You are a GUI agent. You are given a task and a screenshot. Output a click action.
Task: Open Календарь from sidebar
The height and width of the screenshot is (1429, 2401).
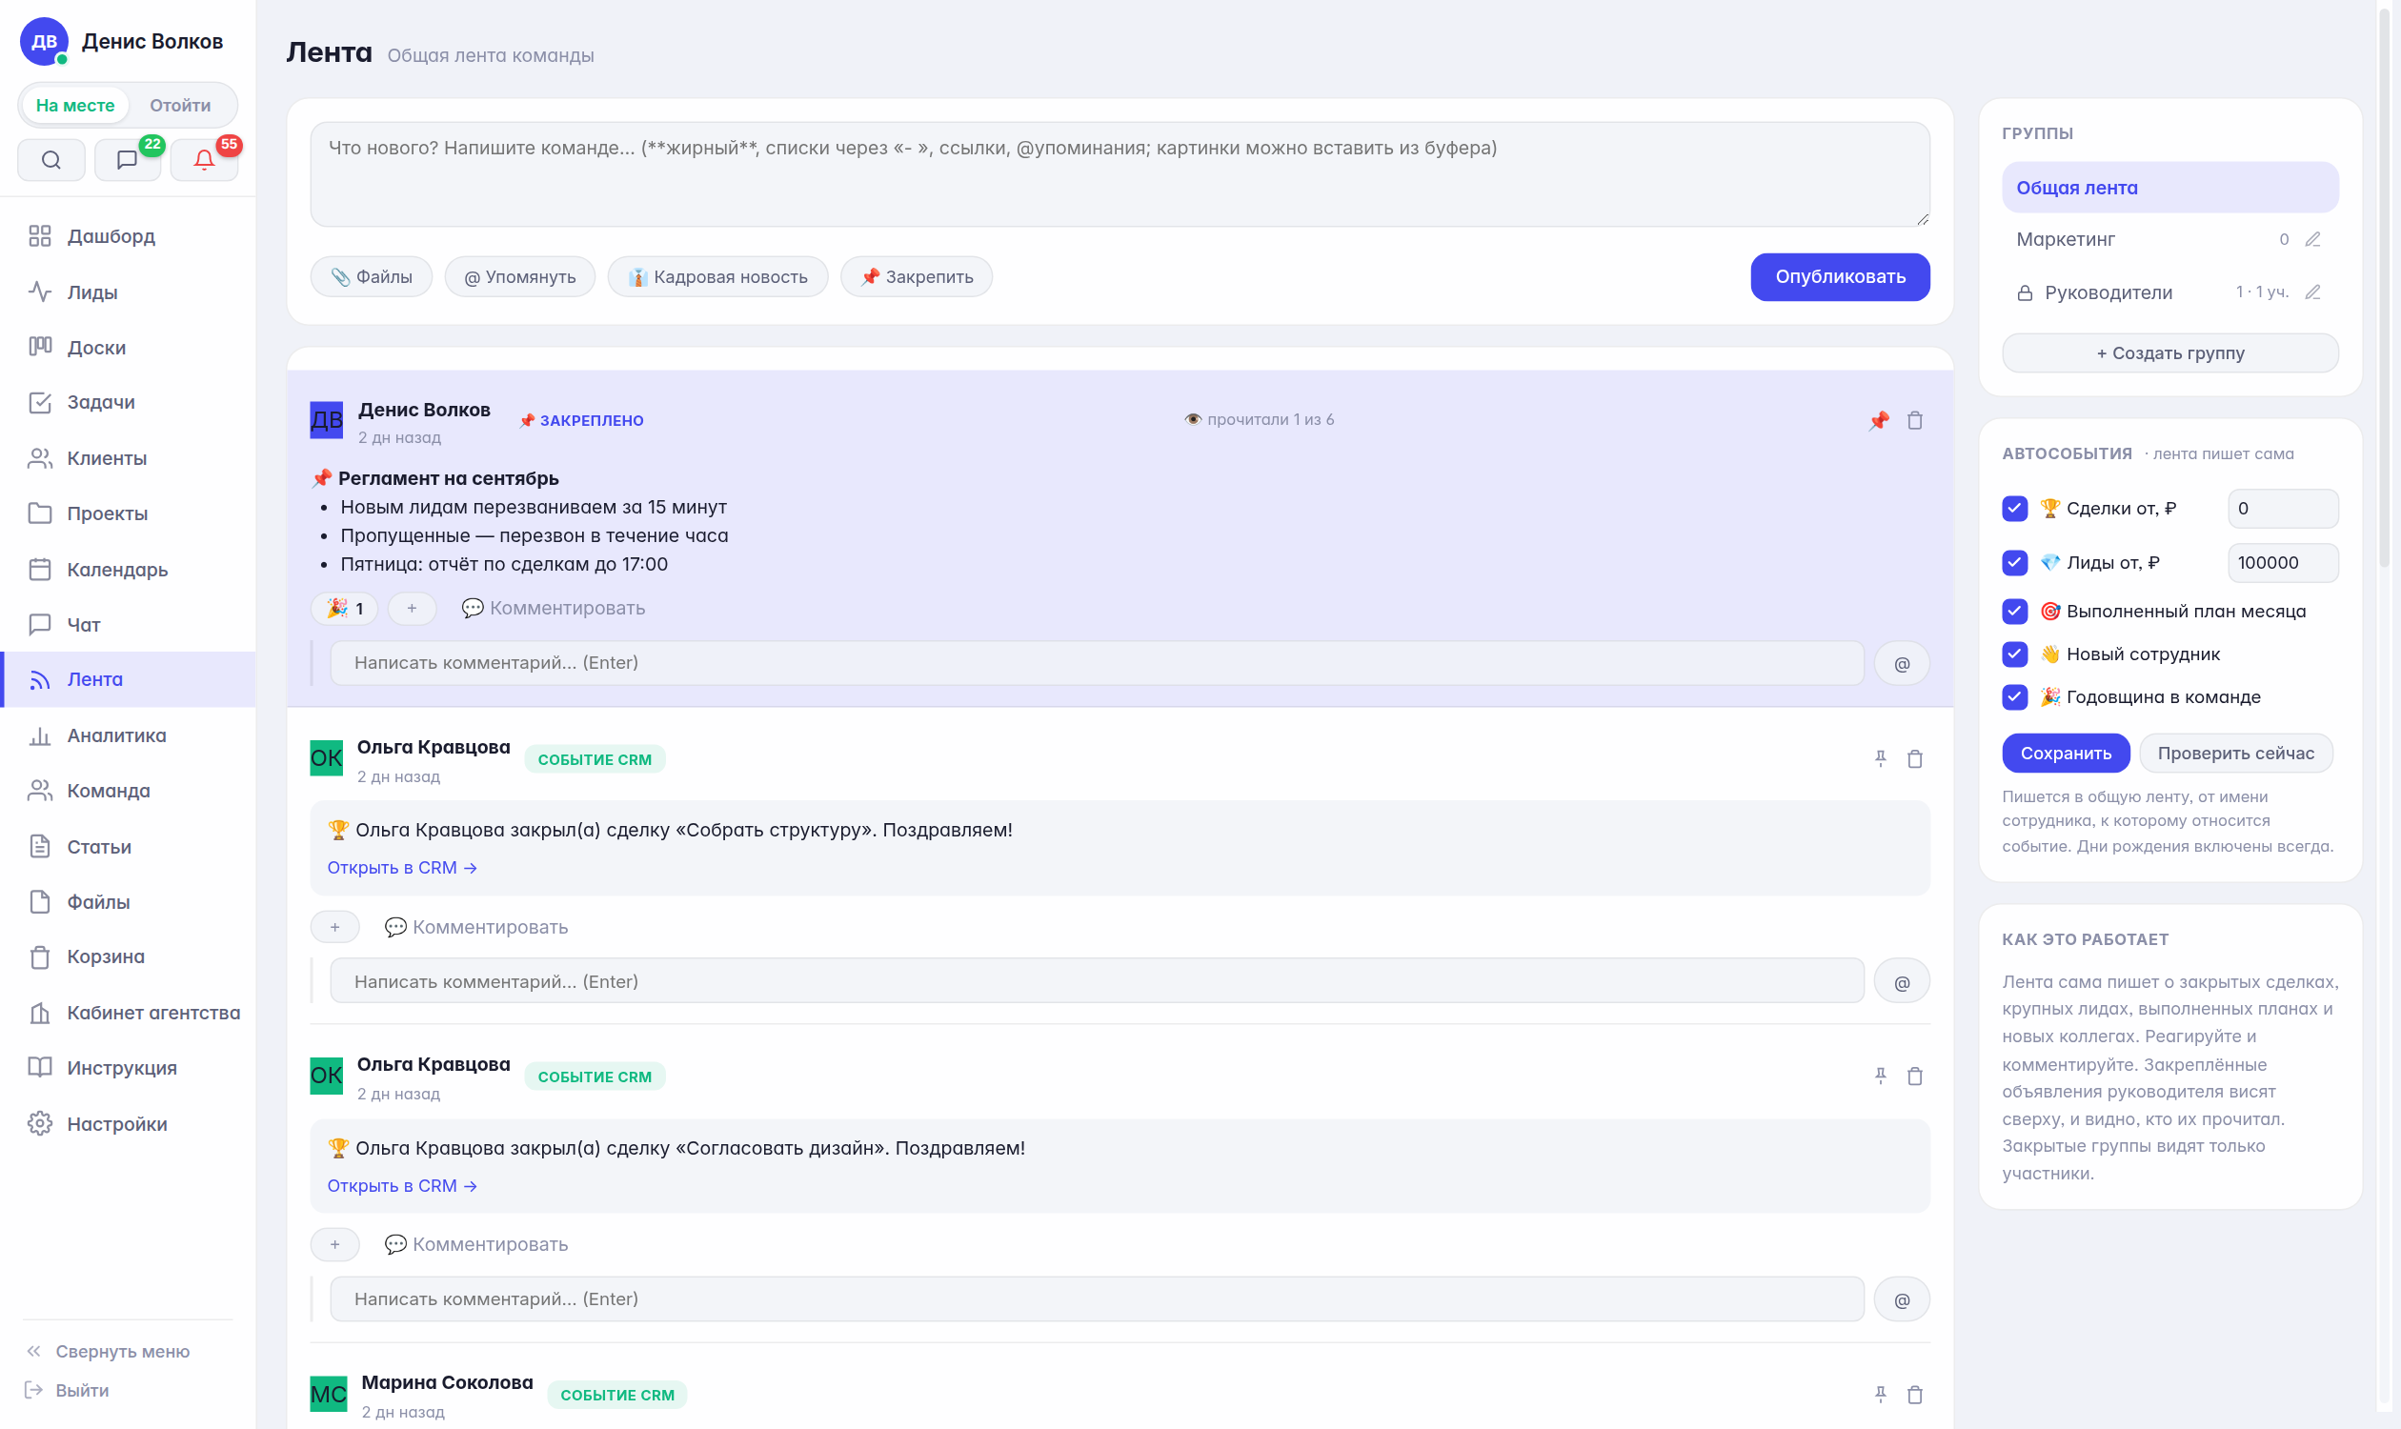point(128,569)
